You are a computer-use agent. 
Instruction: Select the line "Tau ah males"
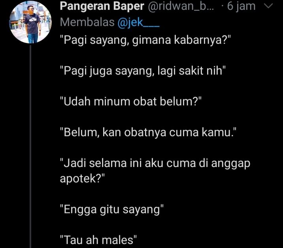(x=98, y=240)
